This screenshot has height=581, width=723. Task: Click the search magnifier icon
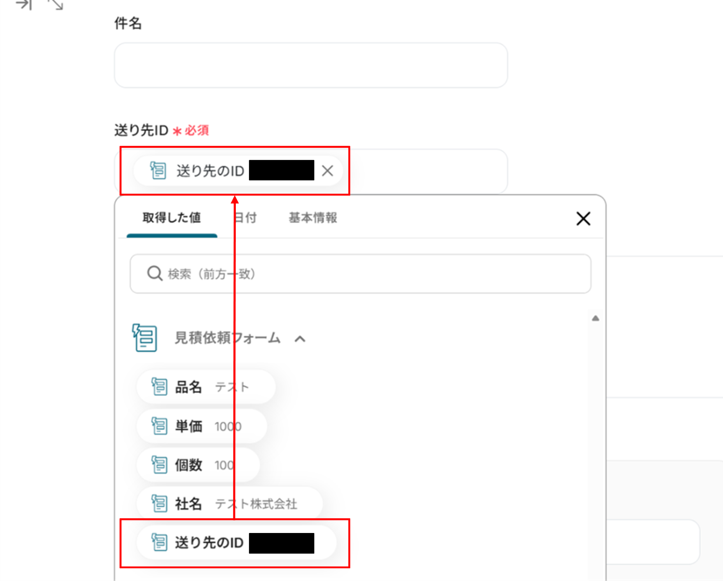click(x=155, y=274)
